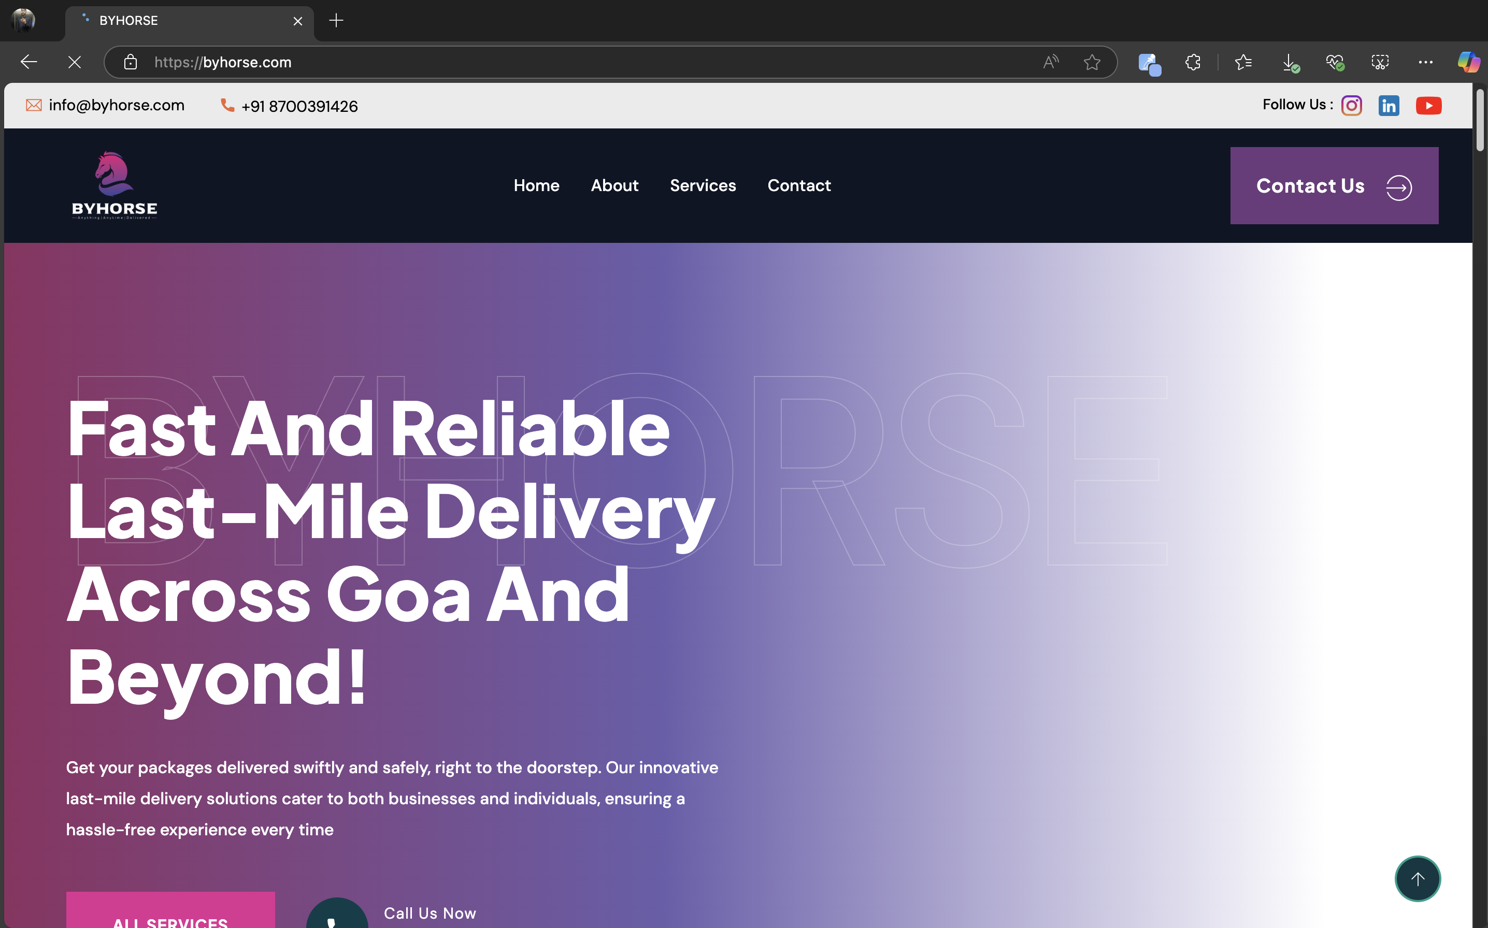Go to the About page
Screen dimensions: 1488x928
[614, 185]
